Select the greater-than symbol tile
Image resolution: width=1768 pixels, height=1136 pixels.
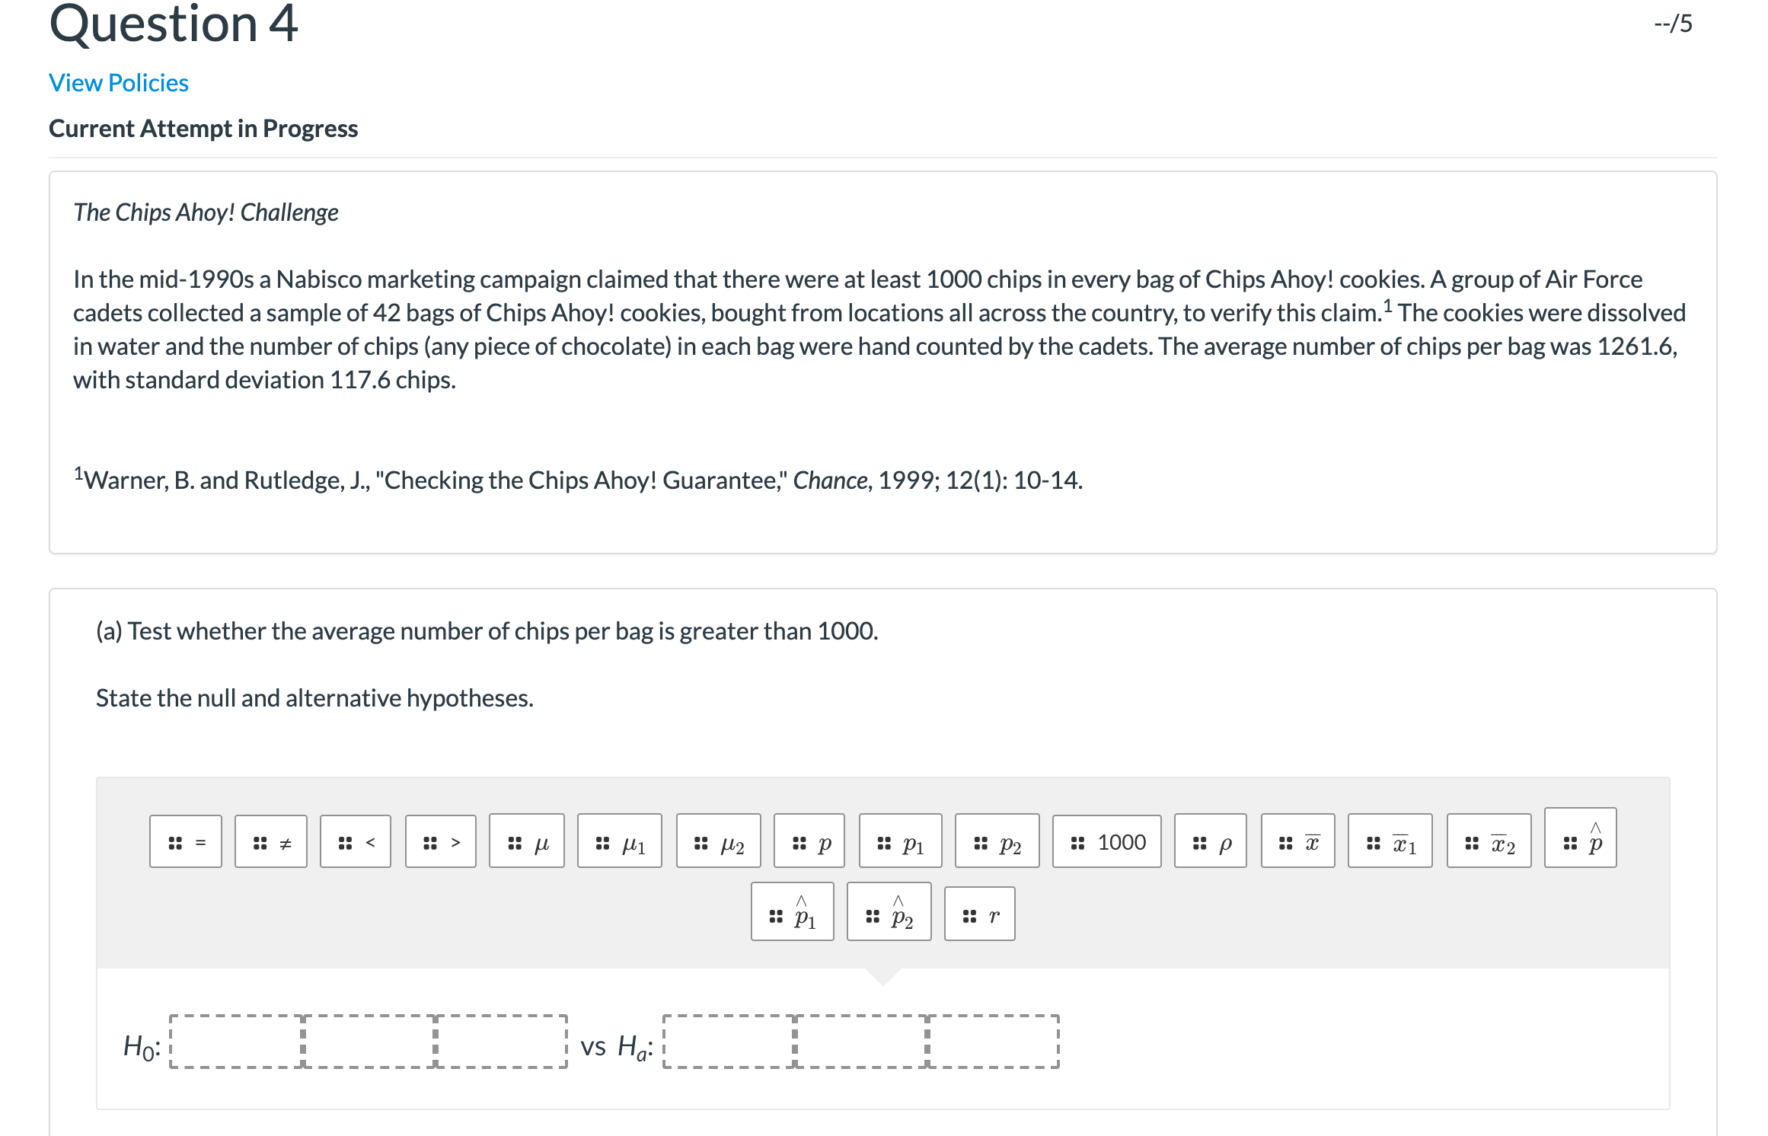coord(441,841)
